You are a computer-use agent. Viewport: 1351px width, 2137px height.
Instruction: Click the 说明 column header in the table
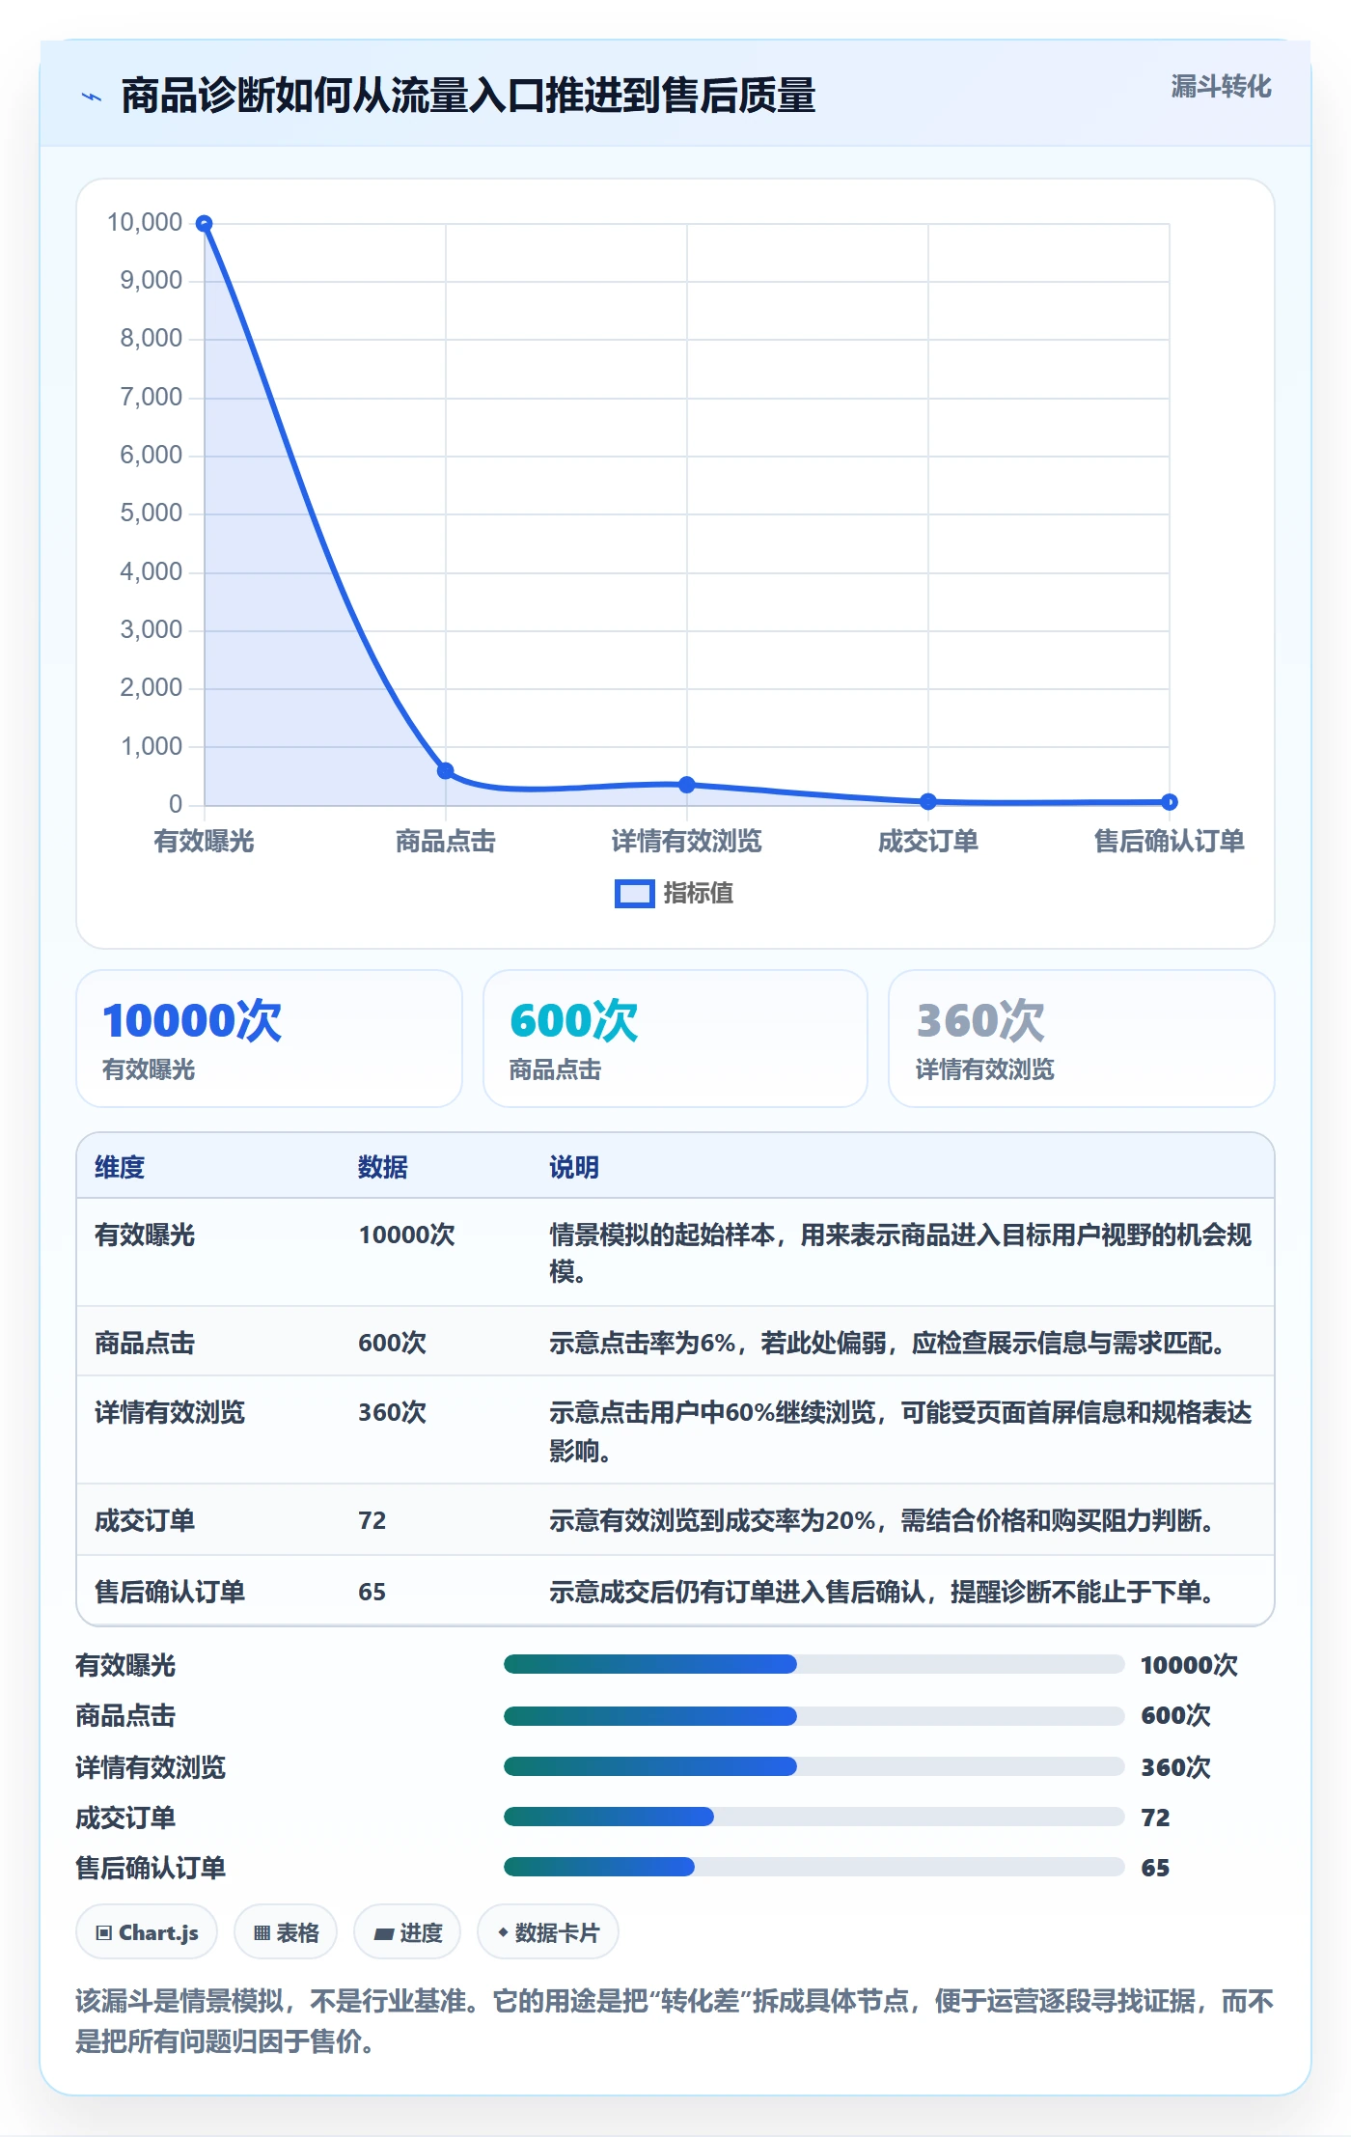(574, 1167)
